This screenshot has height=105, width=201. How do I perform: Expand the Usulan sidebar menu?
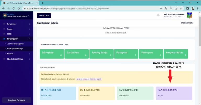[x=16, y=29]
